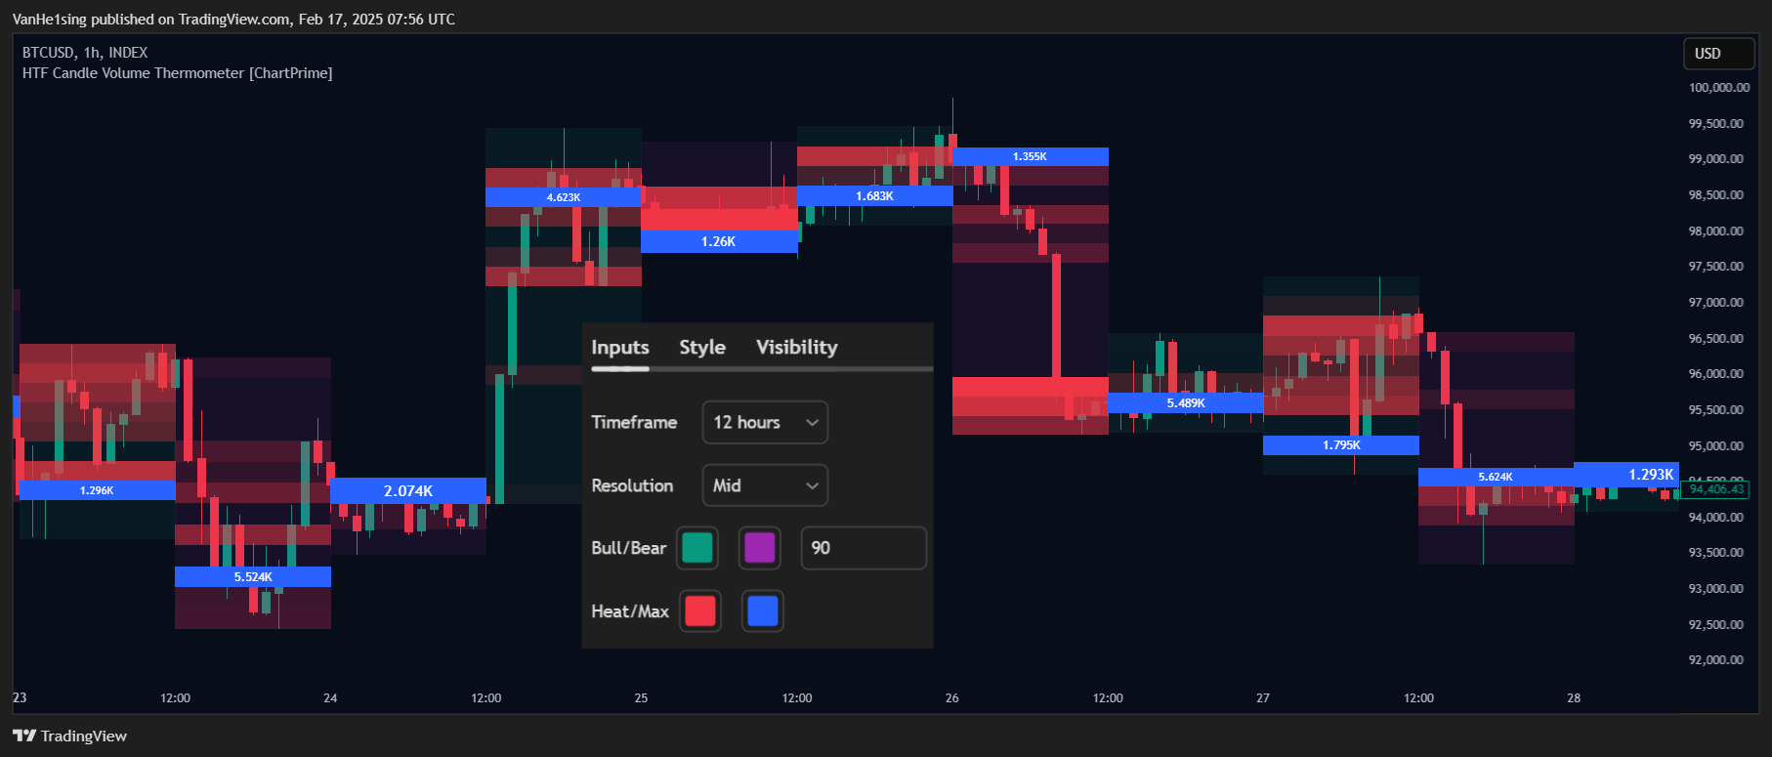
Task: Click the 1.296K volume label
Action: pos(97,490)
